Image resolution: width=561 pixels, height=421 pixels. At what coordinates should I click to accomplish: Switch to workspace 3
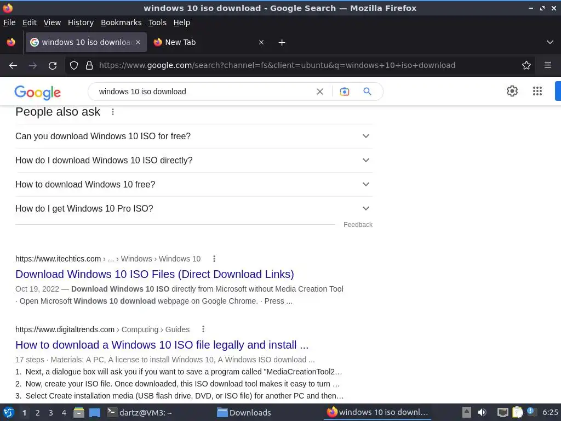tap(51, 413)
